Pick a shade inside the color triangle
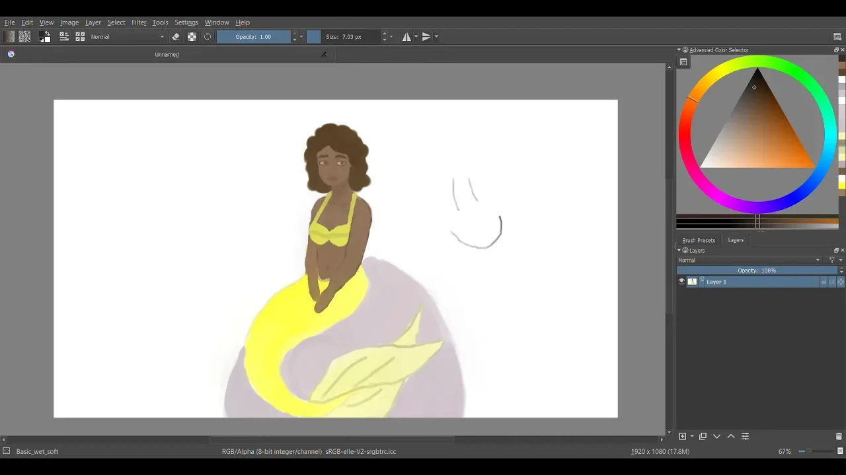 757,132
